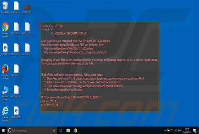This screenshot has height=134, width=199.
Task: Select the Mozilla Firefox desktop shortcut
Action: coord(5,72)
